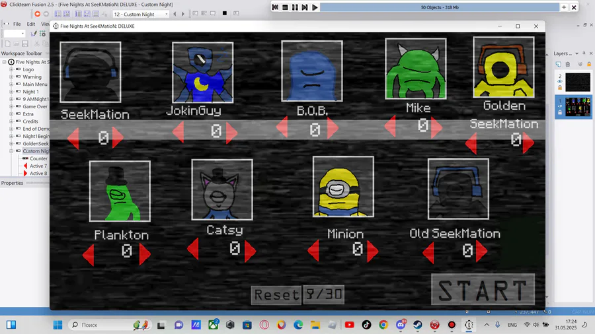Open the Storyboard Editor toolbar icon
The width and height of the screenshot is (595, 334).
58,14
